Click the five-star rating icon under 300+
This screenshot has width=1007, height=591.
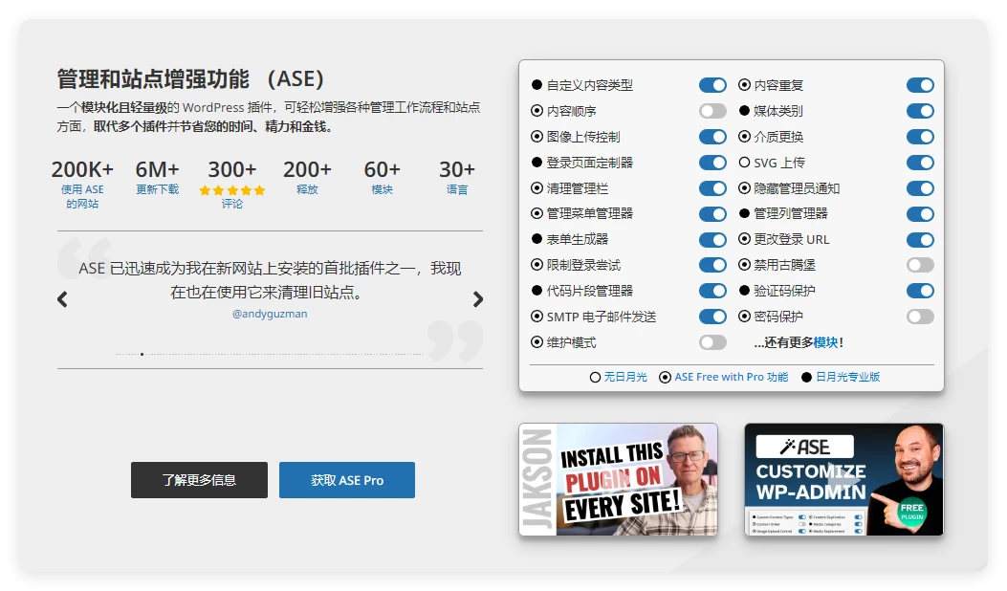click(232, 190)
